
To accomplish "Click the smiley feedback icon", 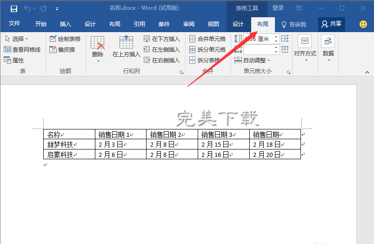I will coord(363,24).
